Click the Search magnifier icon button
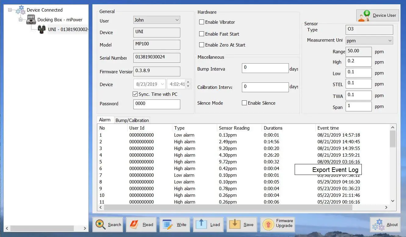406x237 pixels. tap(101, 225)
